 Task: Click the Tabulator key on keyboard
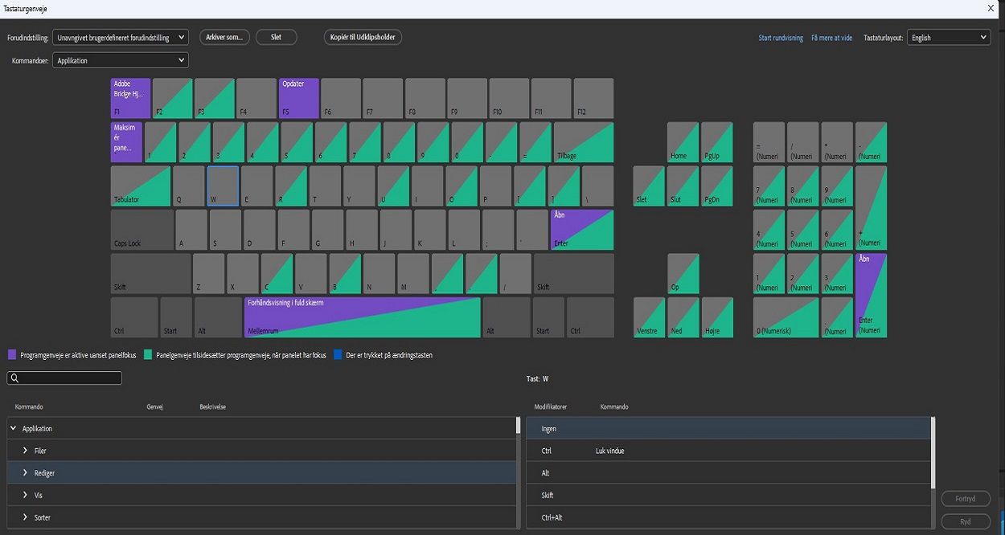[141, 186]
